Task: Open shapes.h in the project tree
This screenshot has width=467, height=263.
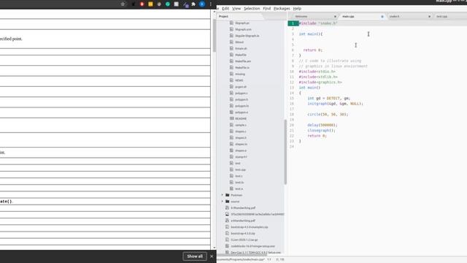Action: coord(241,138)
